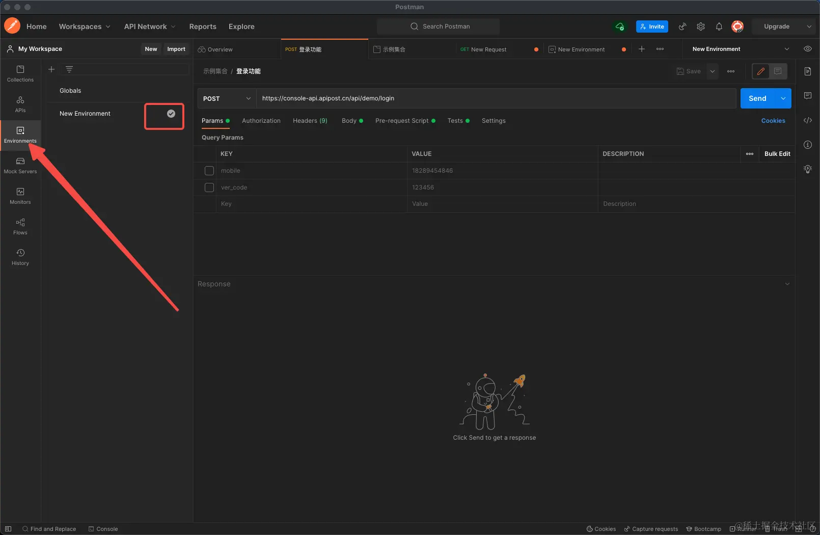The width and height of the screenshot is (820, 535).
Task: Switch to the Authorization tab
Action: click(261, 121)
